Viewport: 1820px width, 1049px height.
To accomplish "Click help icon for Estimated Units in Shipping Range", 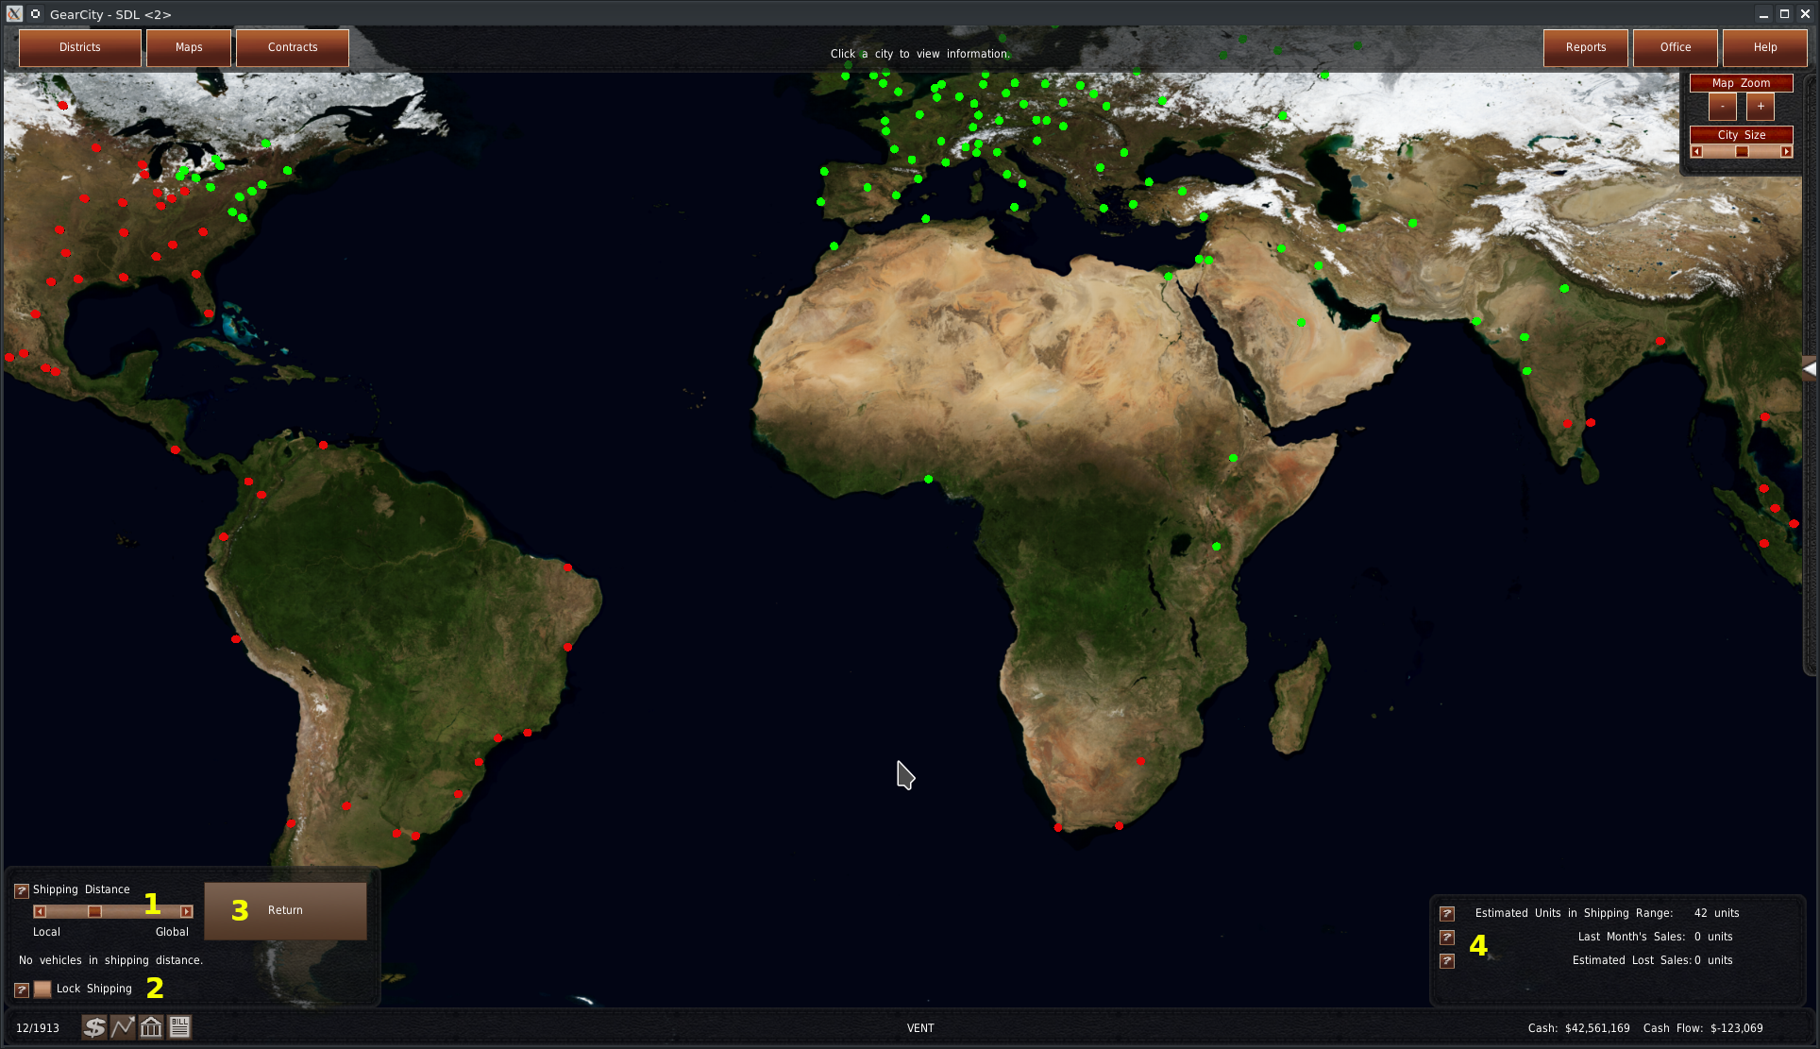I will click(x=1447, y=914).
